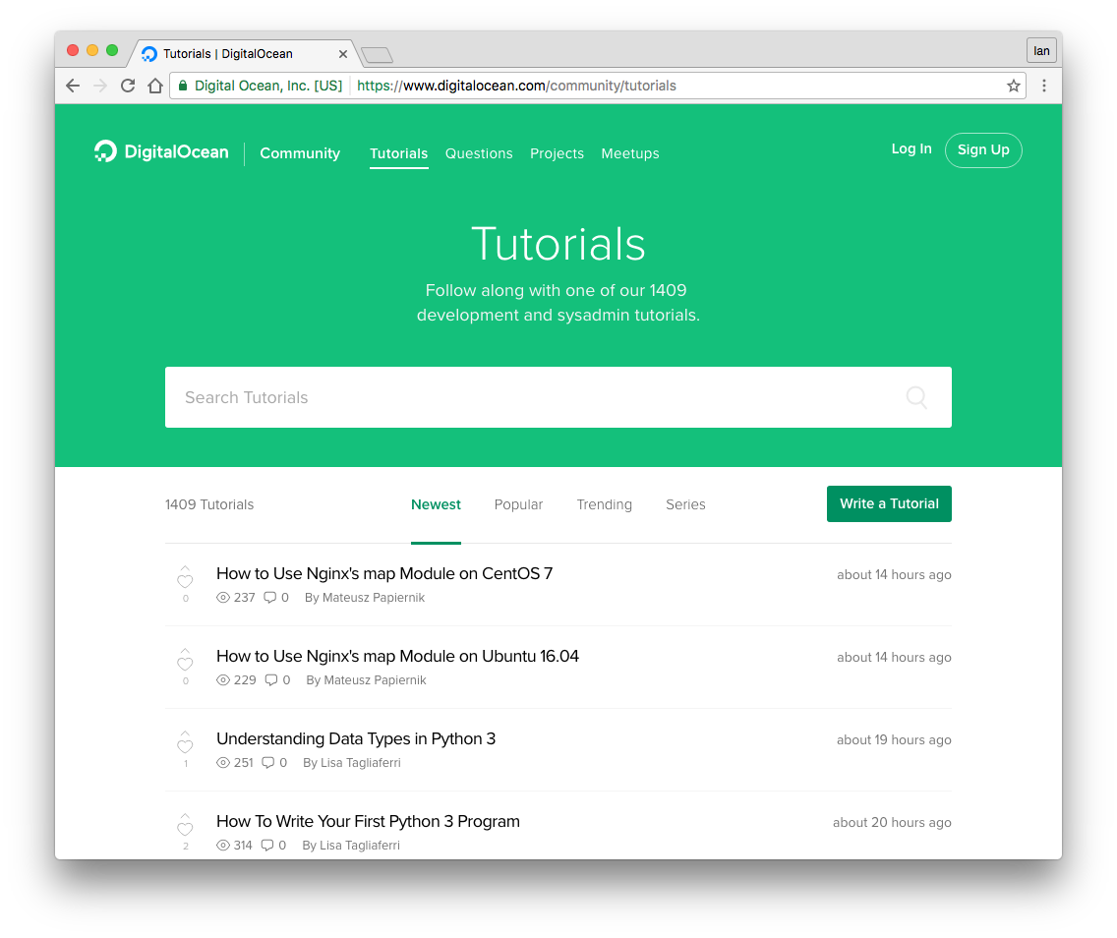This screenshot has height=938, width=1117.
Task: Click the comments icon on Understanding Data Types
Action: point(267,763)
